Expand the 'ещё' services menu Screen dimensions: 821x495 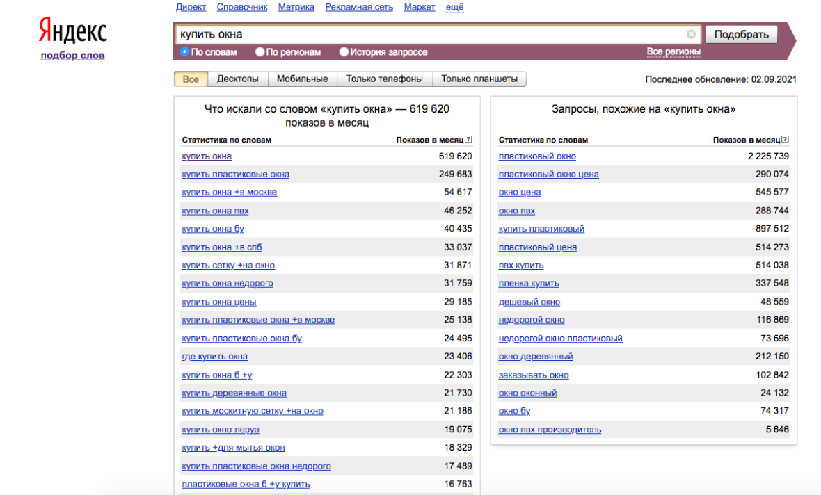point(454,7)
